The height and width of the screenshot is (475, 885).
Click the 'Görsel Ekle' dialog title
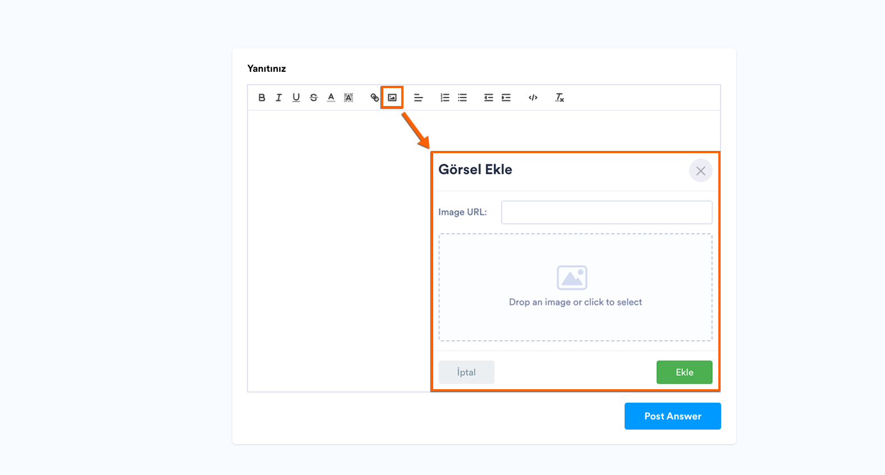475,169
